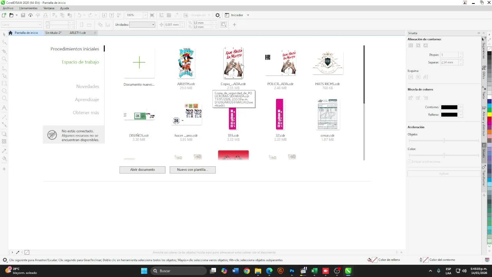The height and width of the screenshot is (277, 492).
Task: Open the Novedades section
Action: [x=88, y=87]
